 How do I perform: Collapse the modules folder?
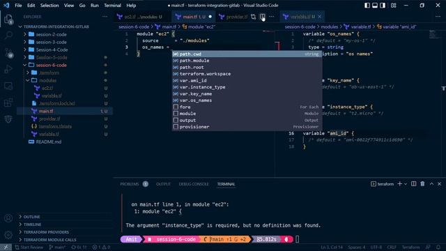(x=28, y=81)
